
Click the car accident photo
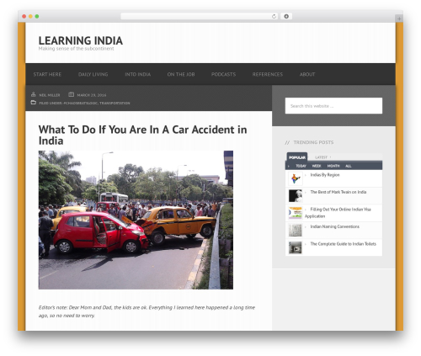click(136, 220)
